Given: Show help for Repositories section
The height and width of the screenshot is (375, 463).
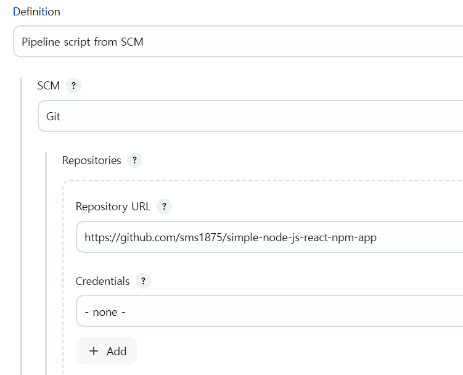Looking at the screenshot, I should 134,160.
